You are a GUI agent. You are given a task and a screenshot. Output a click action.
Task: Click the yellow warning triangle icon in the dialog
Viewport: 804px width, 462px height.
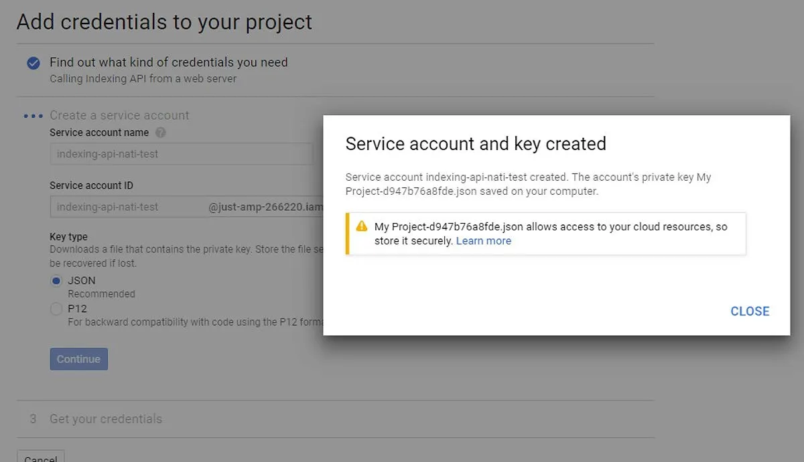point(362,226)
